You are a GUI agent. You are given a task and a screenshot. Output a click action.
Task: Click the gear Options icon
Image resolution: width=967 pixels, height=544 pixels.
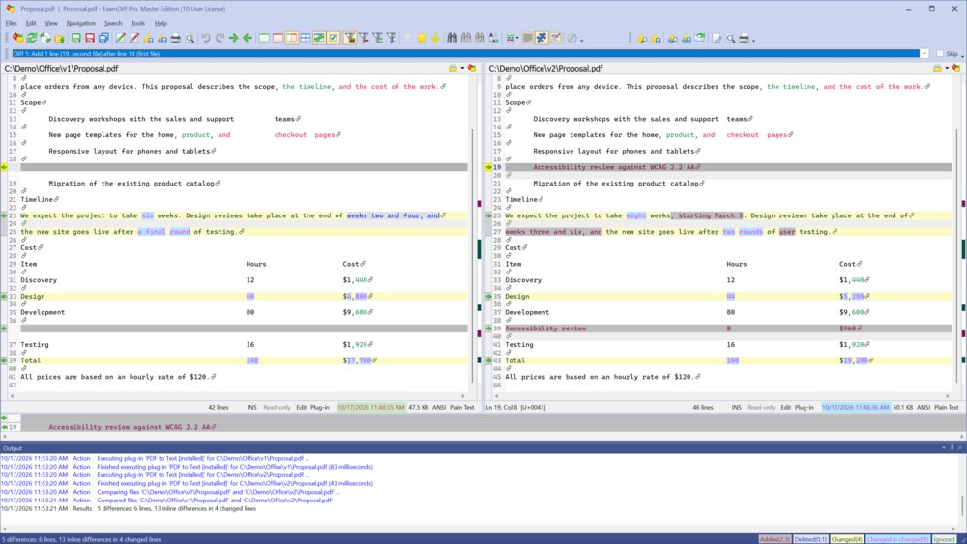pyautogui.click(x=572, y=39)
